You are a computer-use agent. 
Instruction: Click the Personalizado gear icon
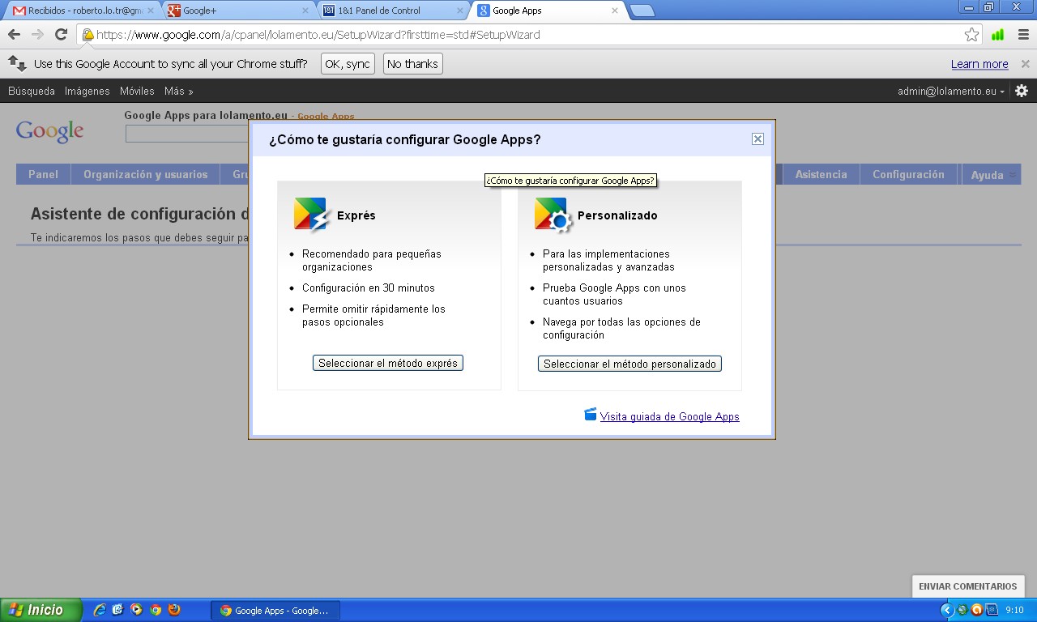[x=553, y=215]
